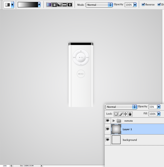Click the options bar Opacity field
This screenshot has height=167, width=164.
(129, 5)
